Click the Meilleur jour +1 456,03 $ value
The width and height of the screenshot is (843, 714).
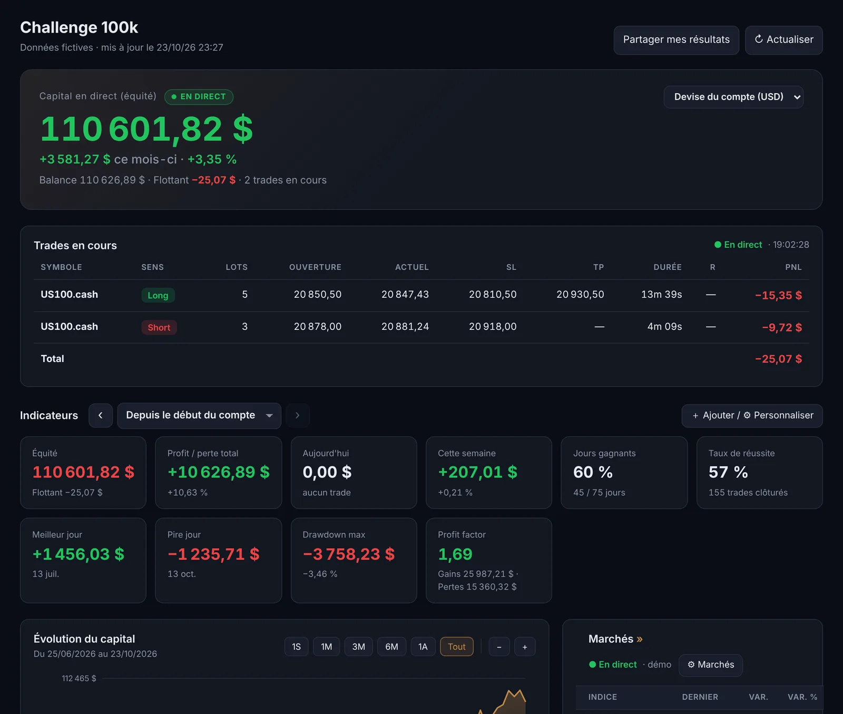(x=79, y=554)
